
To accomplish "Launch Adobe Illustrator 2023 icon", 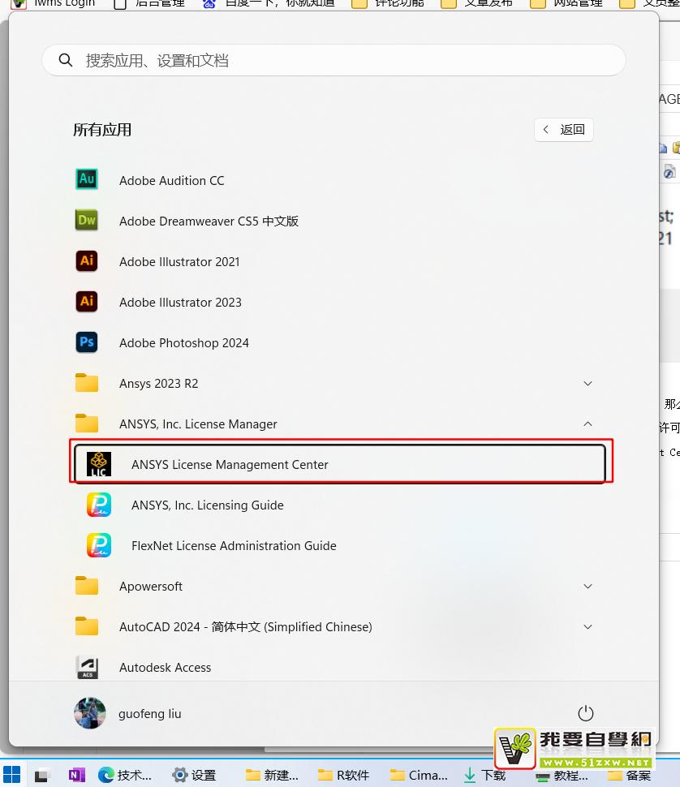I will [x=87, y=302].
